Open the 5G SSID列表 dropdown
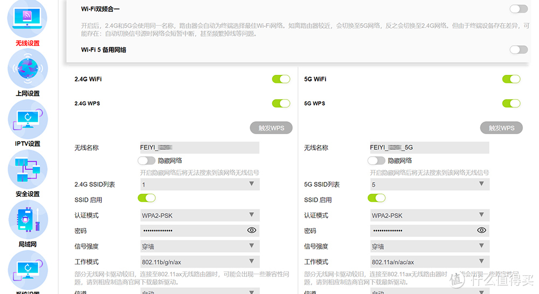 tap(430, 185)
